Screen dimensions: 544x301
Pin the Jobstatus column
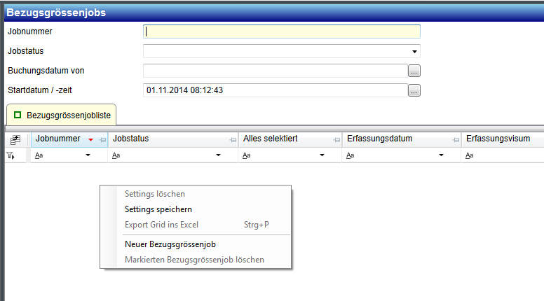coord(233,140)
